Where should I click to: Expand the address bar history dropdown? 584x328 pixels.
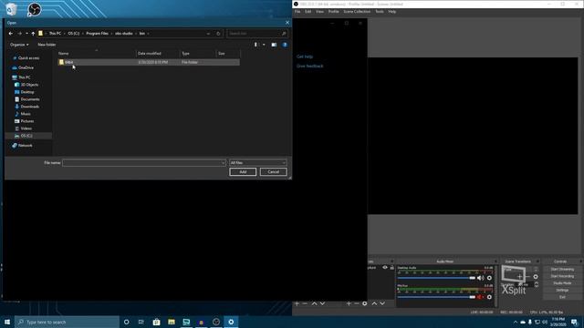[x=208, y=34]
